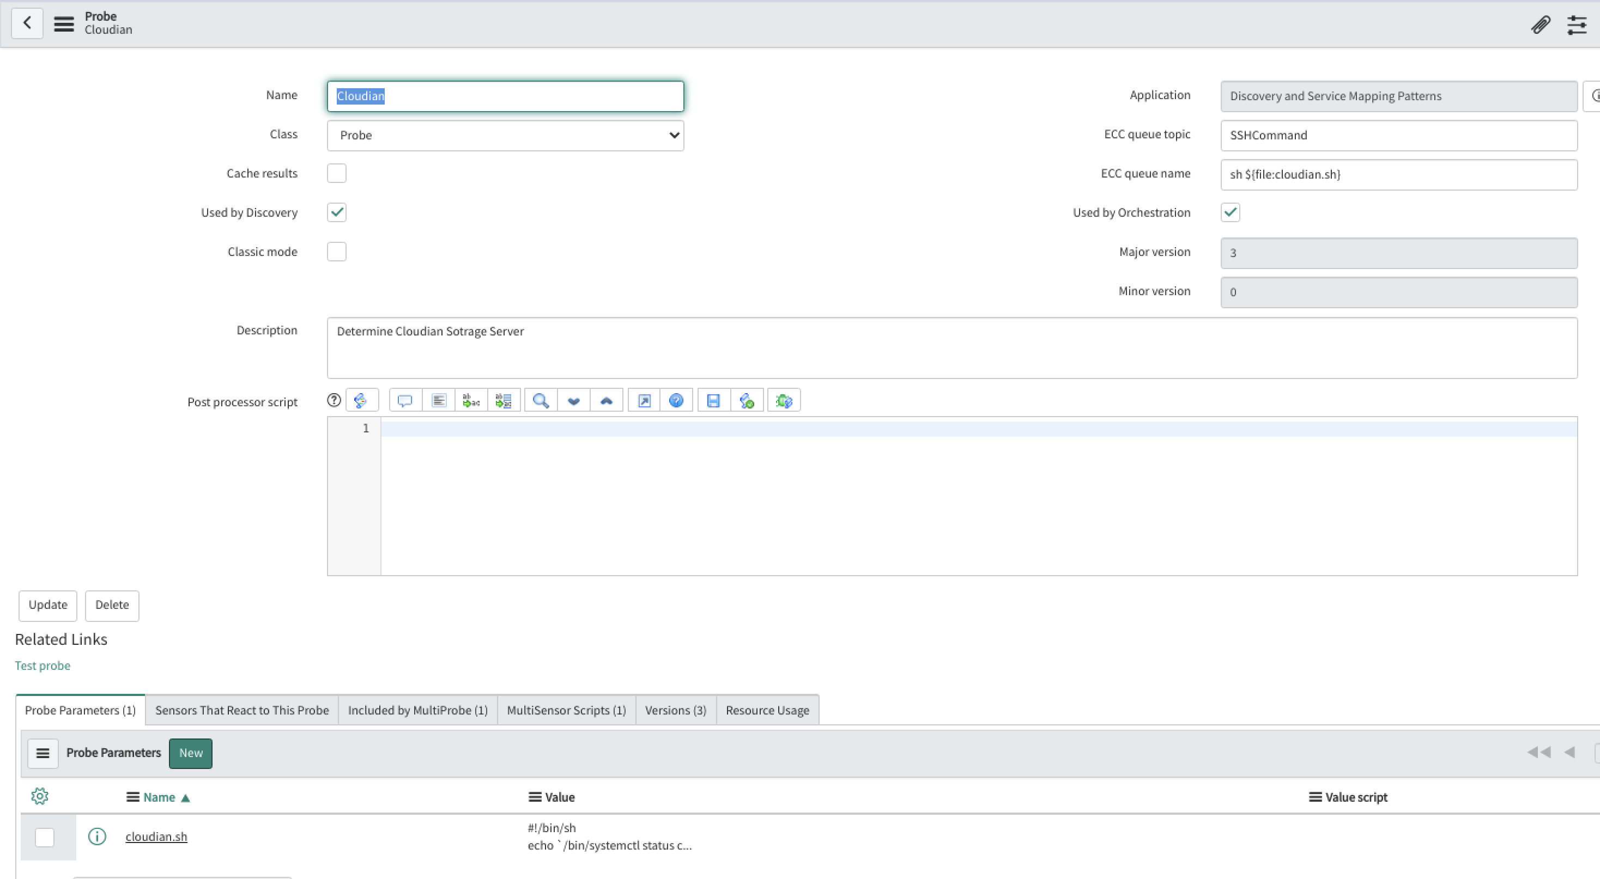
Task: Click line 1 of Post processor script editor
Action: point(979,428)
